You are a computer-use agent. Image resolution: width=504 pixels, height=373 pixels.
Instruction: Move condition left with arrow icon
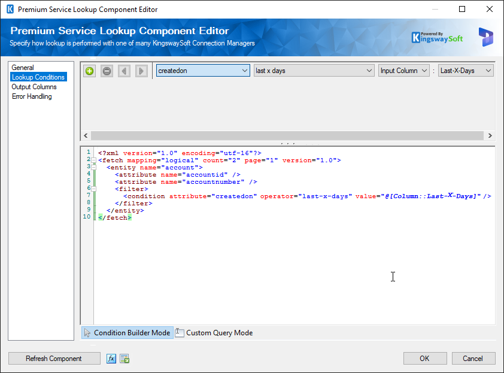click(x=124, y=71)
